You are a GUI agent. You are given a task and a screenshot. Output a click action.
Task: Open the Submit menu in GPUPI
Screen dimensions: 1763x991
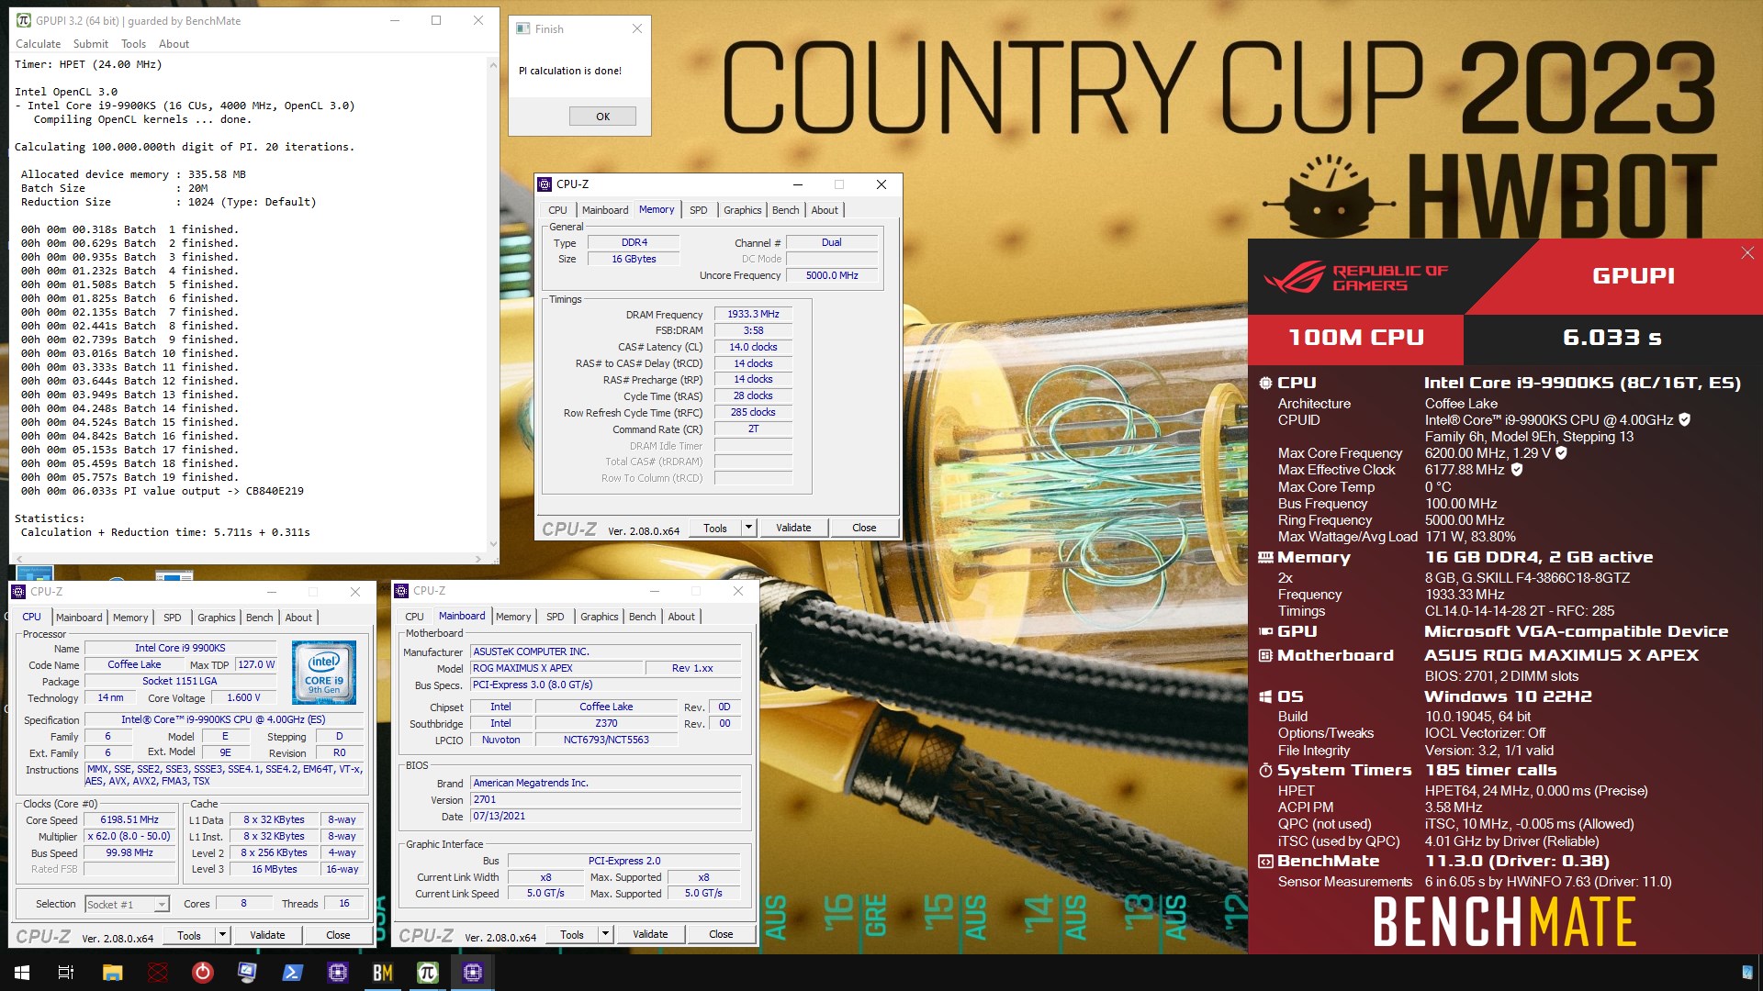pos(91,44)
